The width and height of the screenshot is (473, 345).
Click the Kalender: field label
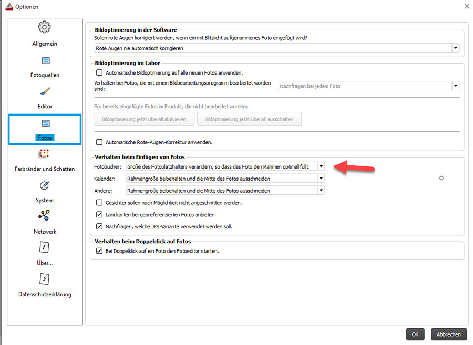point(105,179)
